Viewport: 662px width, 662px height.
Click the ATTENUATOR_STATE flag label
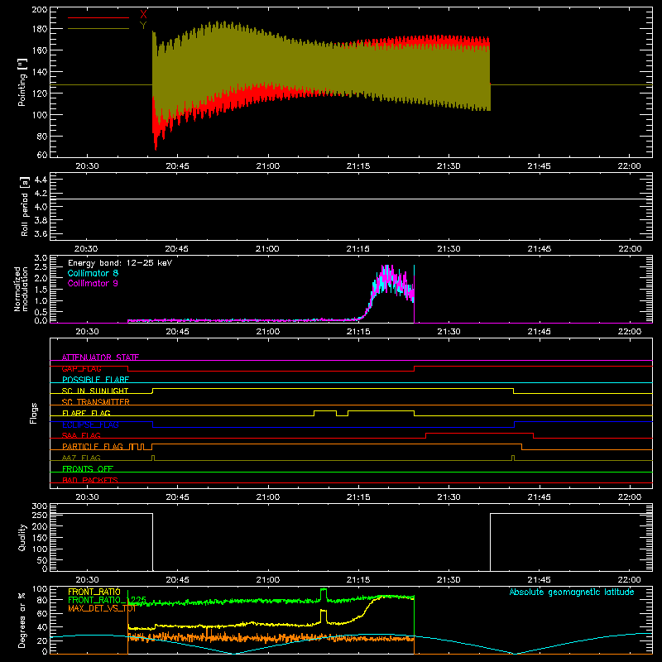[x=100, y=357]
